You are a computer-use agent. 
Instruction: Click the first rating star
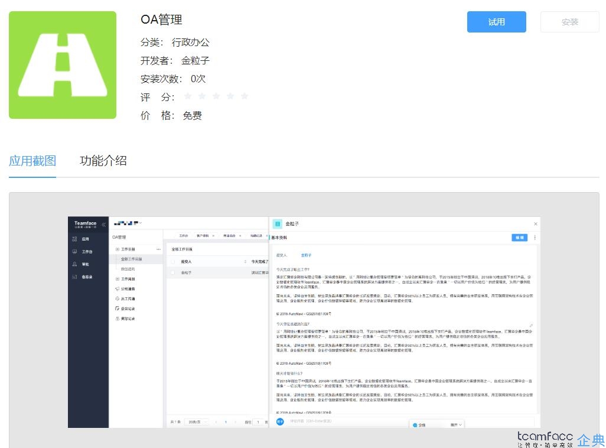click(x=188, y=96)
